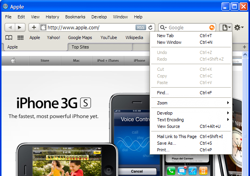Click the Back navigation arrow

[10, 27]
